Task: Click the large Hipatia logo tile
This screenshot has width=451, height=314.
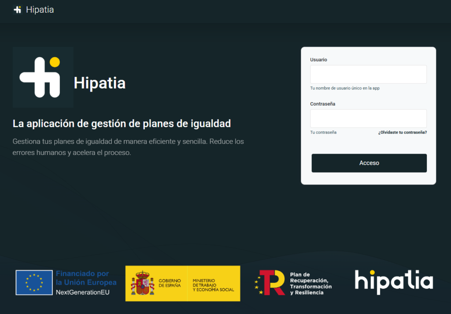Action: [43, 78]
